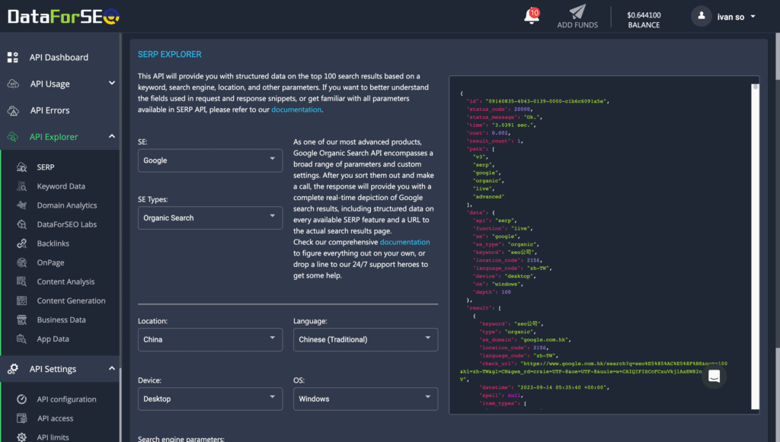Image resolution: width=780 pixels, height=442 pixels.
Task: Go to API Dashboard
Action: [59, 57]
